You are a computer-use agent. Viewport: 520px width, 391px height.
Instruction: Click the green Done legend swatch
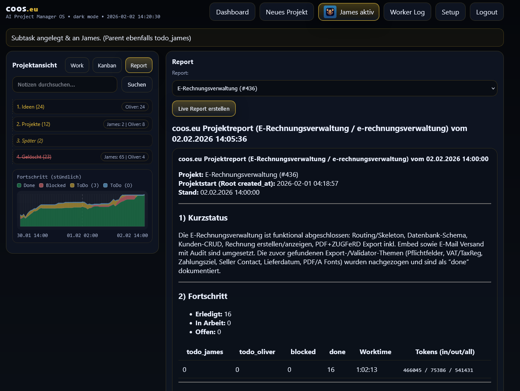pos(19,185)
